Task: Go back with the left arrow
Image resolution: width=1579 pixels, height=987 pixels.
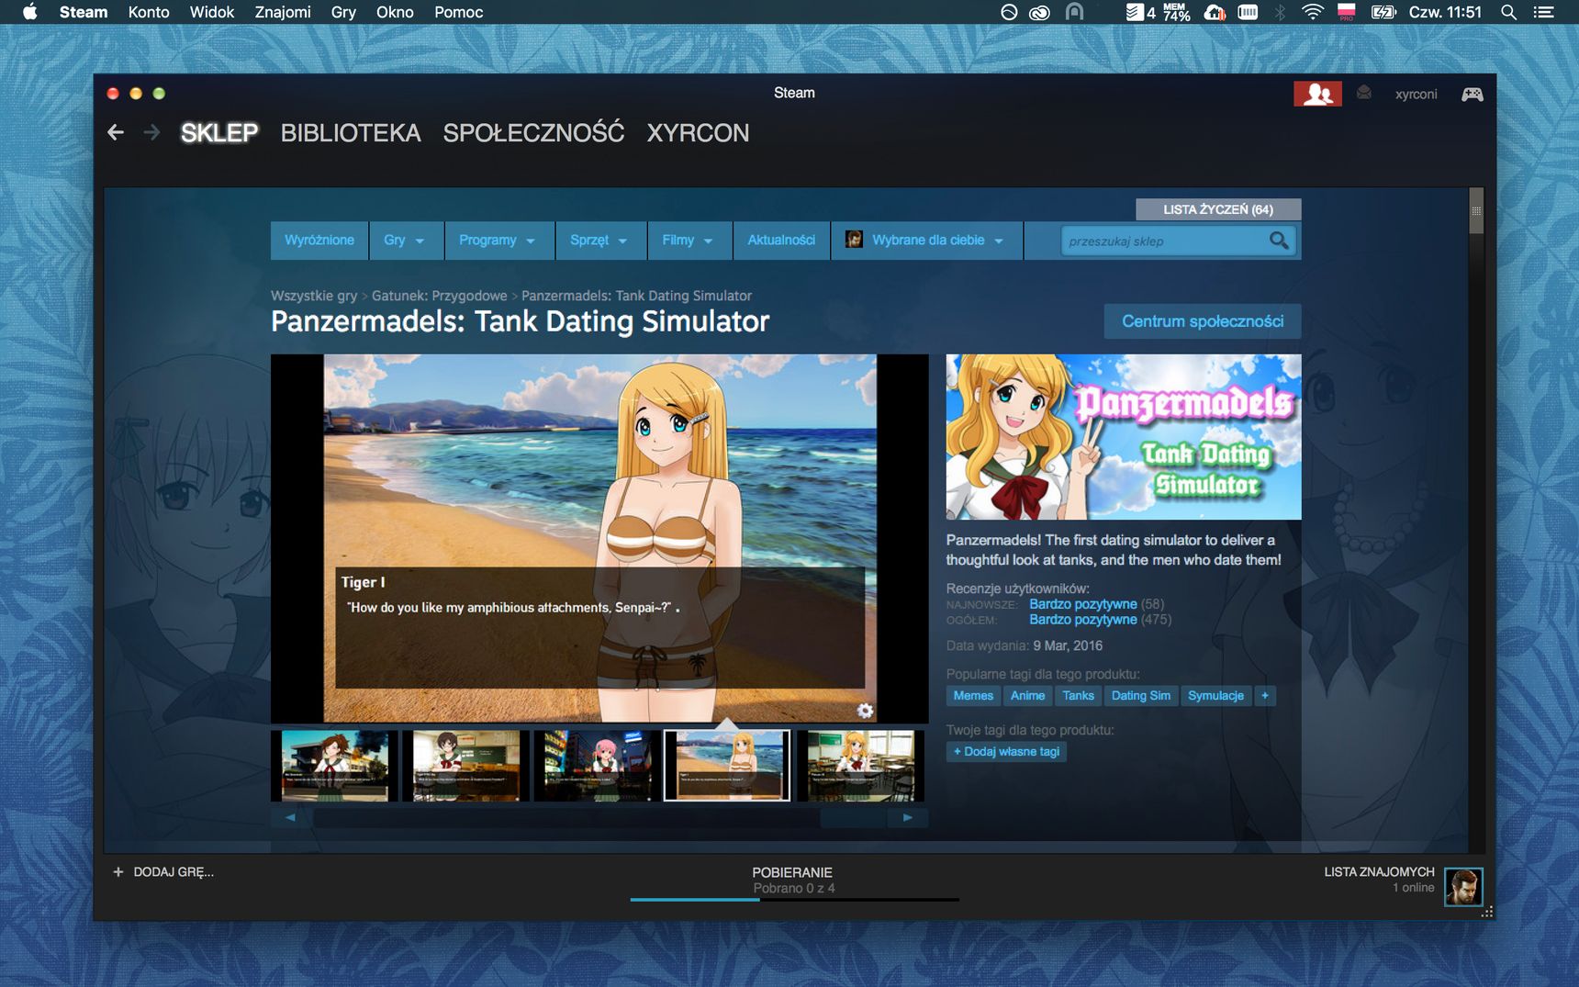Action: (x=116, y=132)
